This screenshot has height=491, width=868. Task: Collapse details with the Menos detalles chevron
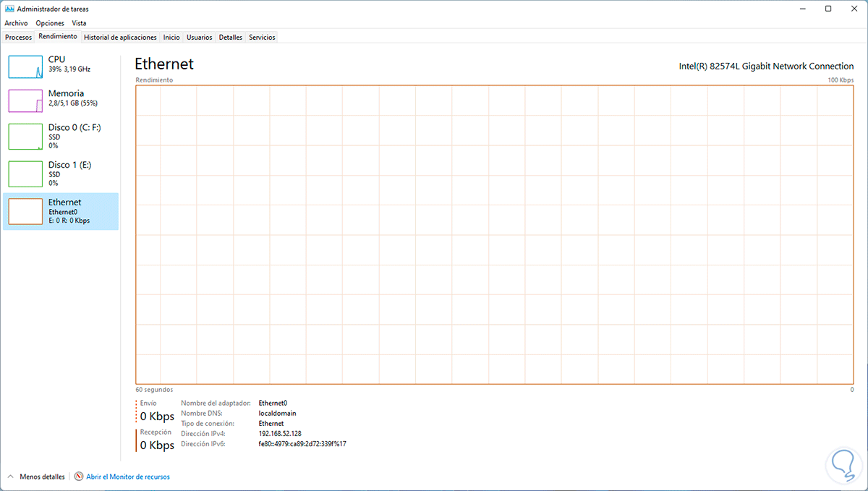[11, 477]
